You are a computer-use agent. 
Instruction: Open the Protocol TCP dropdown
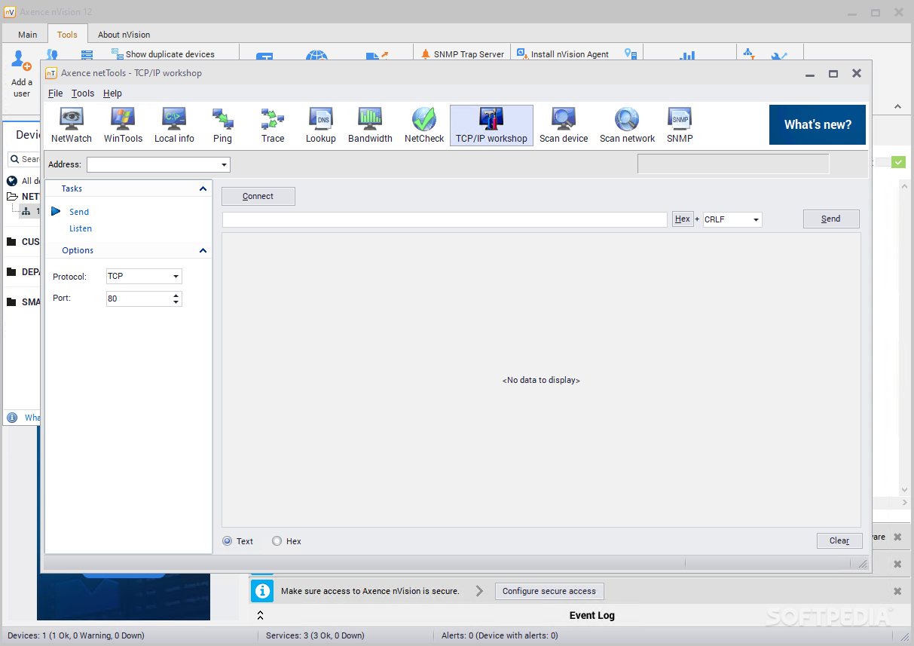click(176, 277)
